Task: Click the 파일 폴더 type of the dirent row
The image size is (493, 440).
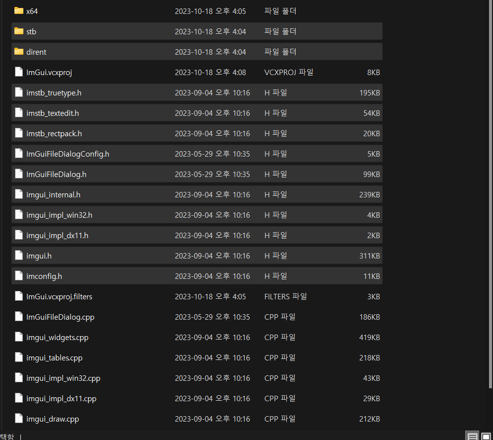Action: tap(280, 52)
